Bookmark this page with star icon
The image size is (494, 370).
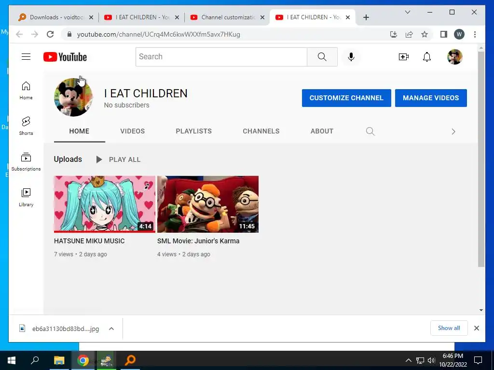425,34
